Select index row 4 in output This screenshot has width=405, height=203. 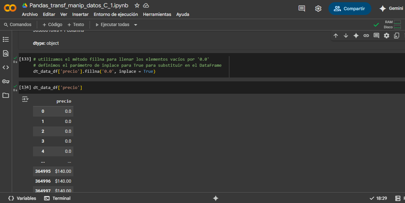pyautogui.click(x=43, y=151)
